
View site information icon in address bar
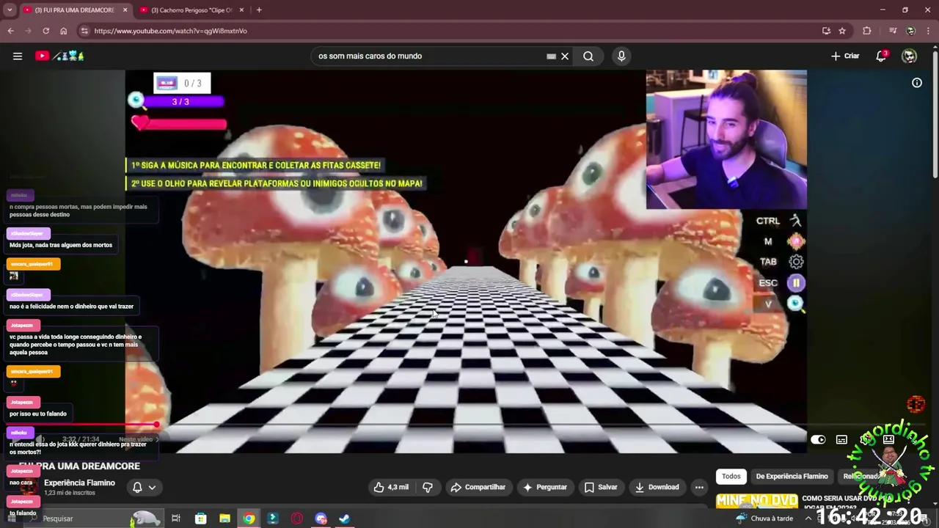click(x=84, y=31)
